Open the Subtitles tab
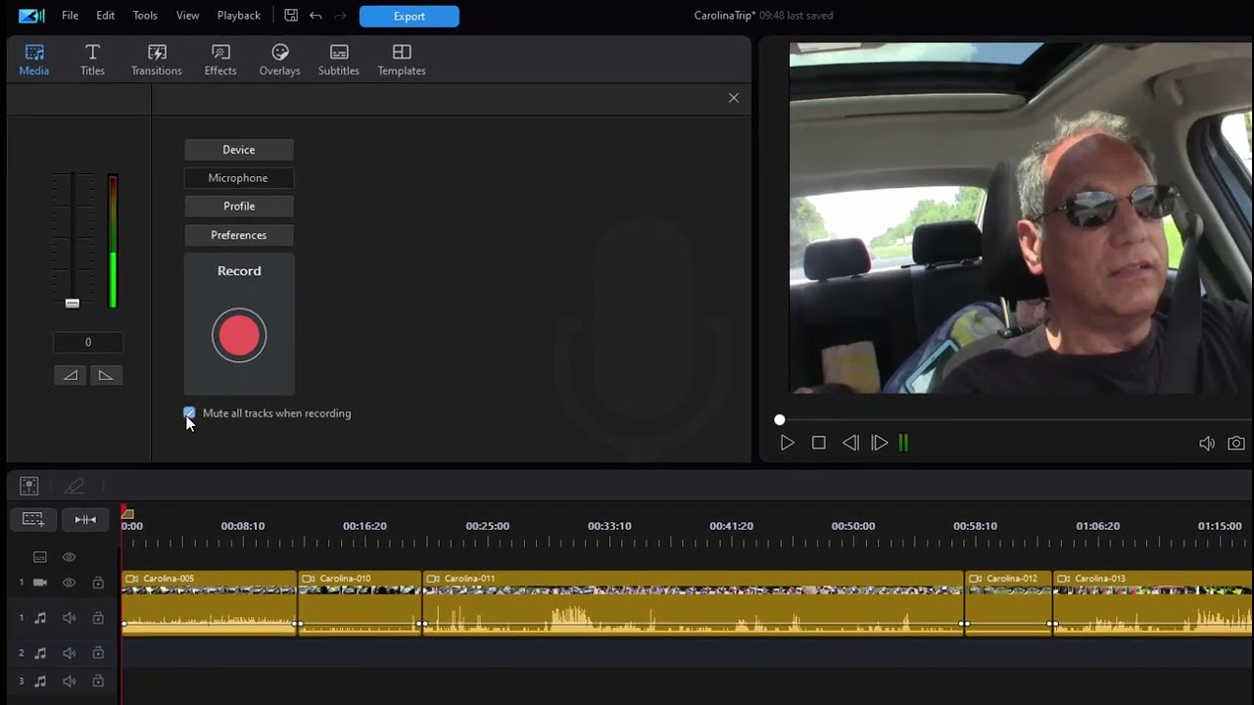The image size is (1254, 705). 339,60
